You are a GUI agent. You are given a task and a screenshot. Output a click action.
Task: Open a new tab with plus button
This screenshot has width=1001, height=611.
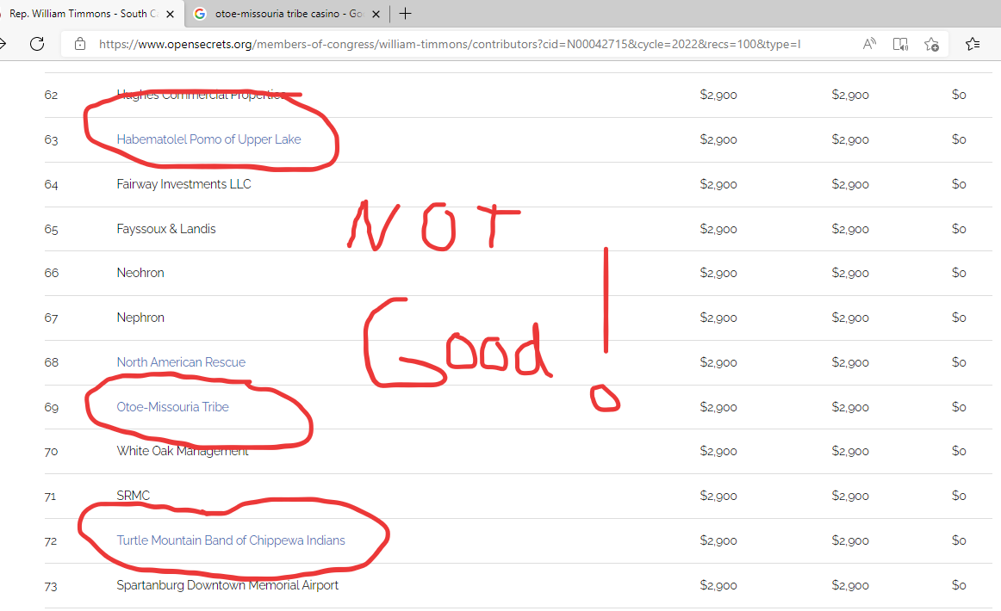point(406,14)
